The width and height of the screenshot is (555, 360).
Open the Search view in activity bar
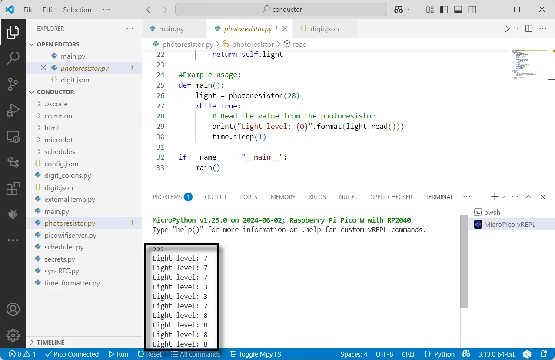click(13, 58)
